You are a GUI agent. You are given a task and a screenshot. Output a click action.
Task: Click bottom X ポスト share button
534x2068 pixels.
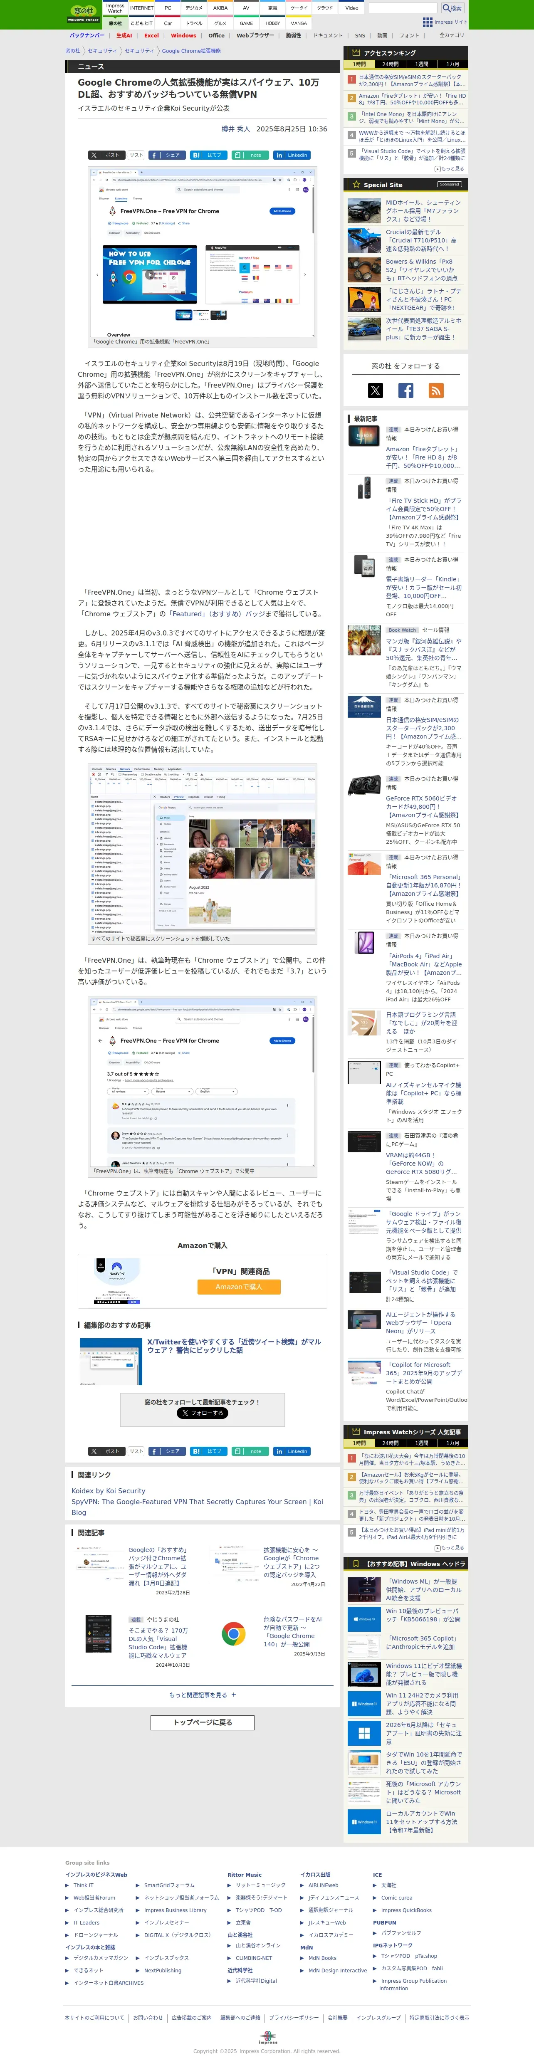106,1450
